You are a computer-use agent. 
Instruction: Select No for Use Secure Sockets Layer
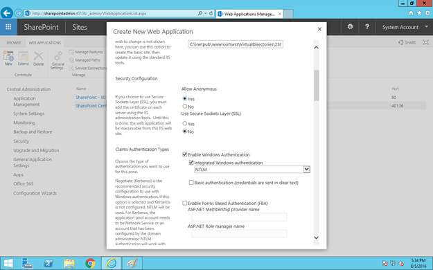coord(185,132)
